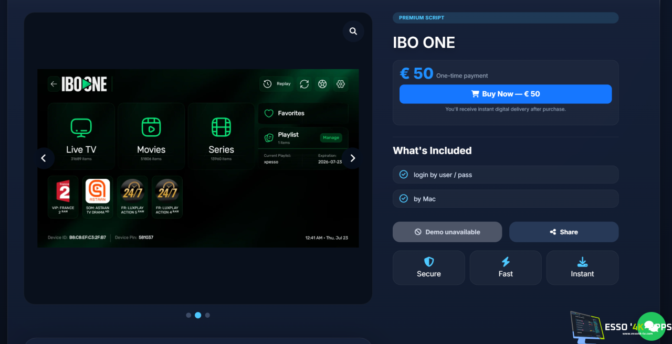Click the Device ID value text
The height and width of the screenshot is (344, 672).
[88, 238]
